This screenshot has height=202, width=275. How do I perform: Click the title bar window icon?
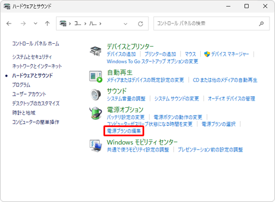pyautogui.click(x=7, y=7)
